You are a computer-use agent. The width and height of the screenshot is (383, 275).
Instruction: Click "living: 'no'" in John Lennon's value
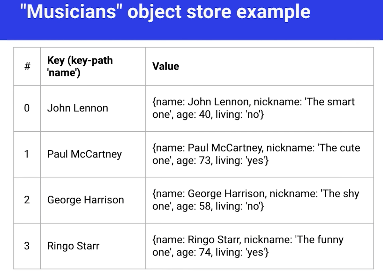(x=239, y=114)
